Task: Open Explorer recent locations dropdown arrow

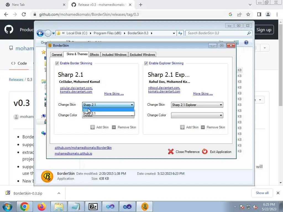Action: pos(53,33)
